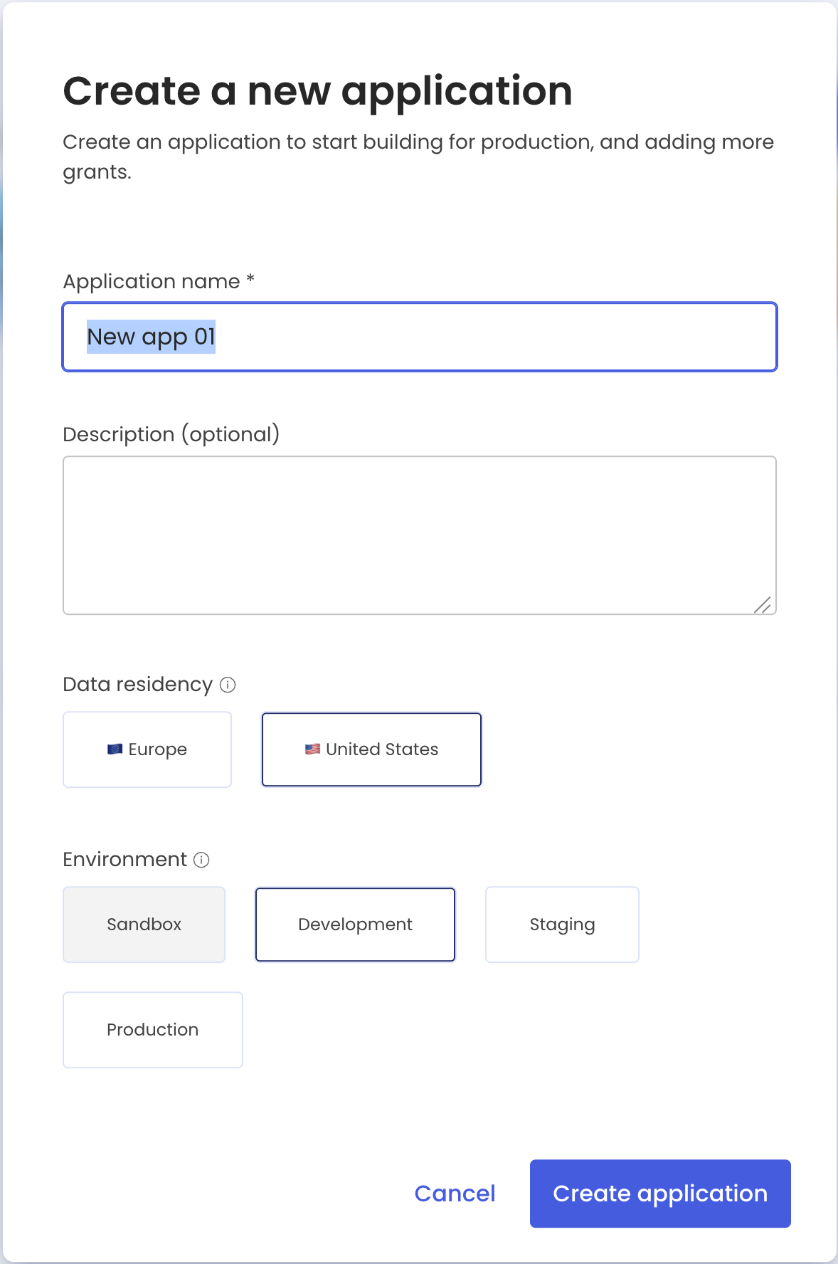This screenshot has width=838, height=1264.
Task: Select the Production environment
Action: pyautogui.click(x=152, y=1030)
